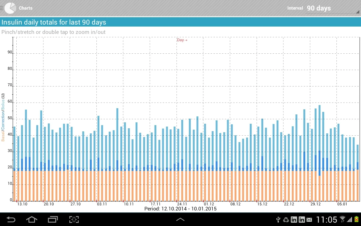The height and width of the screenshot is (226, 361).
Task: Click the pinch/stretch zoom hint text
Action: tap(54, 32)
